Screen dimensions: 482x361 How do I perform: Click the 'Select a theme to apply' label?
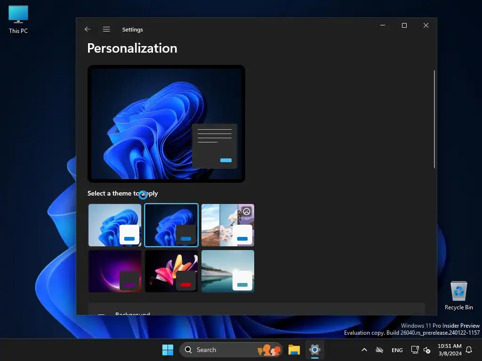[123, 193]
